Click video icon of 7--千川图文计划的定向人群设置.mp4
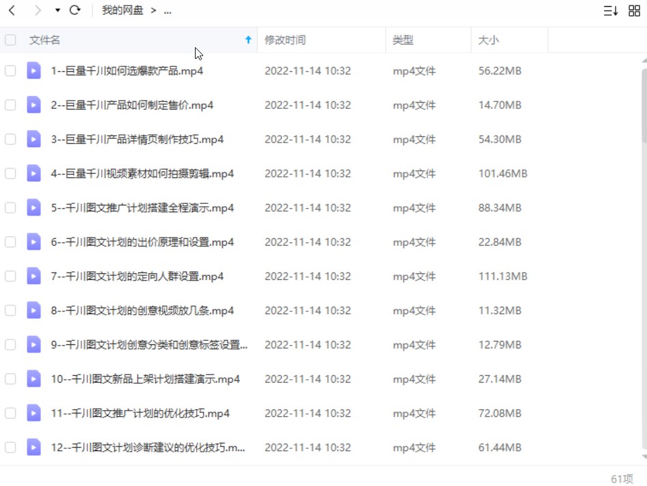Screen dimensions: 647x486 [34, 277]
